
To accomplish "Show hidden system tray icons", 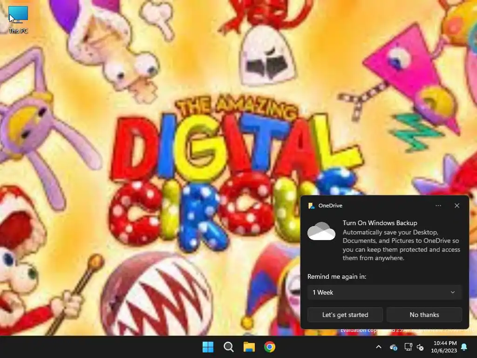I will click(379, 347).
